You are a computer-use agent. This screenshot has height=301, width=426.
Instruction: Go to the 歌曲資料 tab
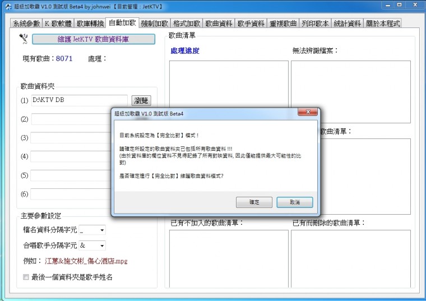click(x=219, y=24)
